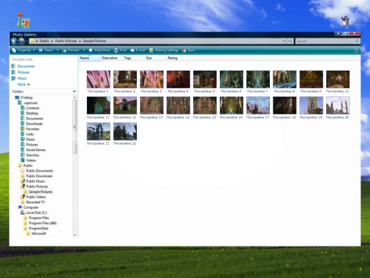Select Public Downloads folder
Screen dimensions: 370x278
[x=36, y=176]
